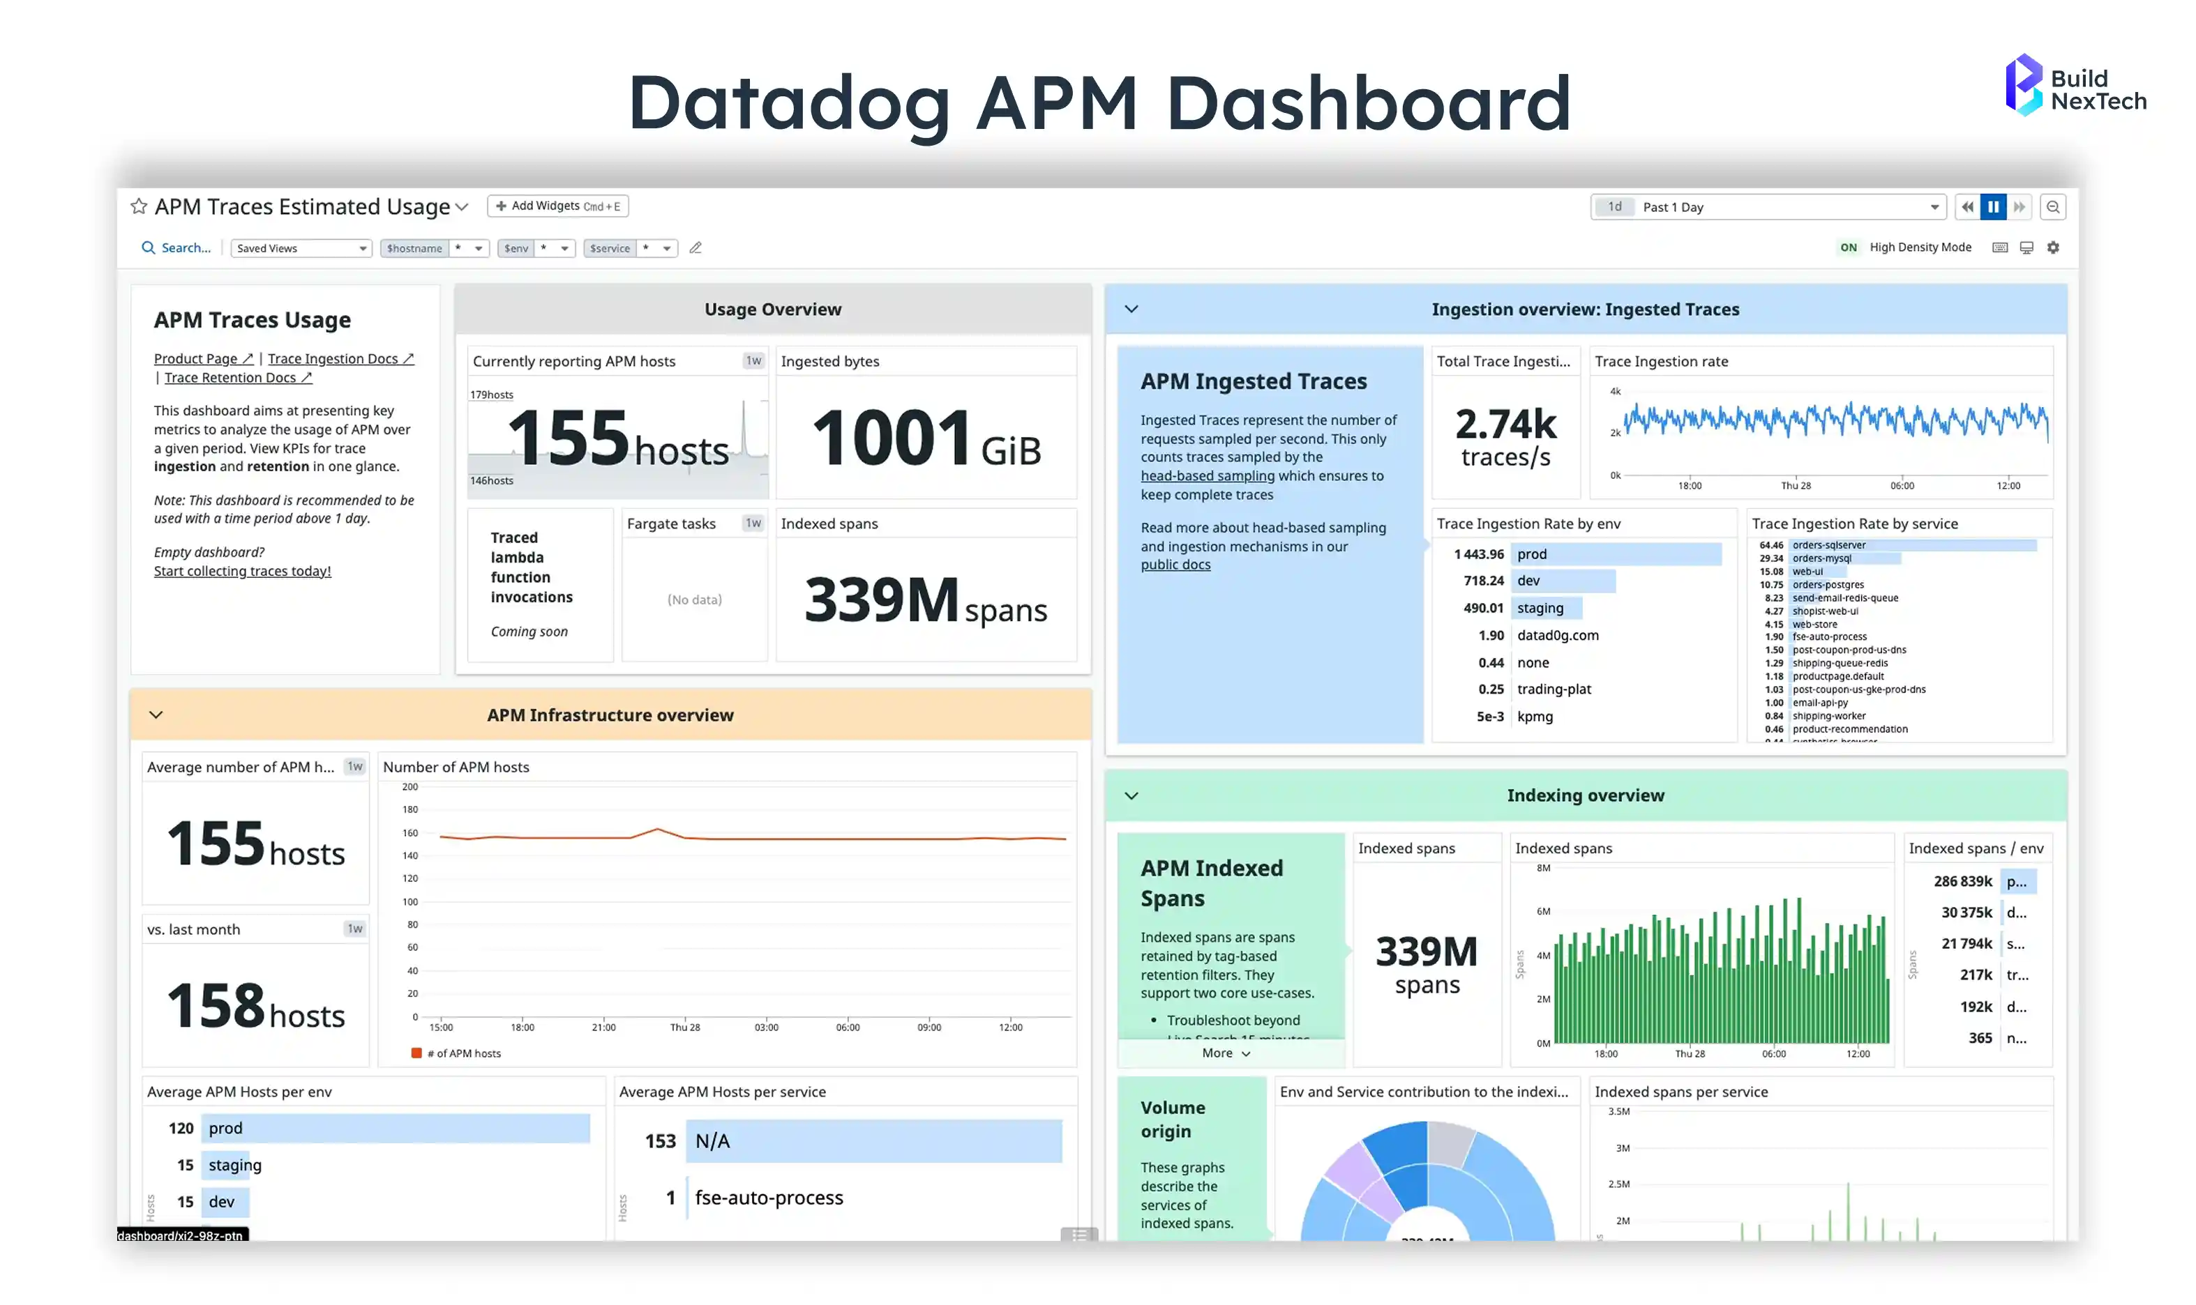The height and width of the screenshot is (1305, 2196).
Task: Open the dashboard title dropdown menu
Action: (461, 208)
